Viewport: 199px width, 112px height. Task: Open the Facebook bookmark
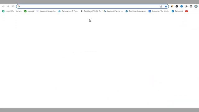click(177, 11)
